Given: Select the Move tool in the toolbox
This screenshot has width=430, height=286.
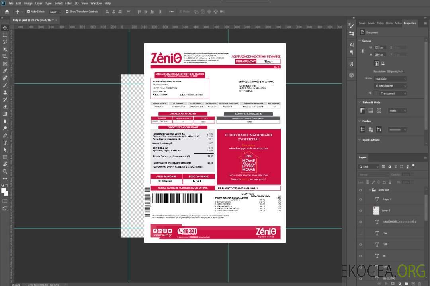Looking at the screenshot, I should pyautogui.click(x=5, y=28).
